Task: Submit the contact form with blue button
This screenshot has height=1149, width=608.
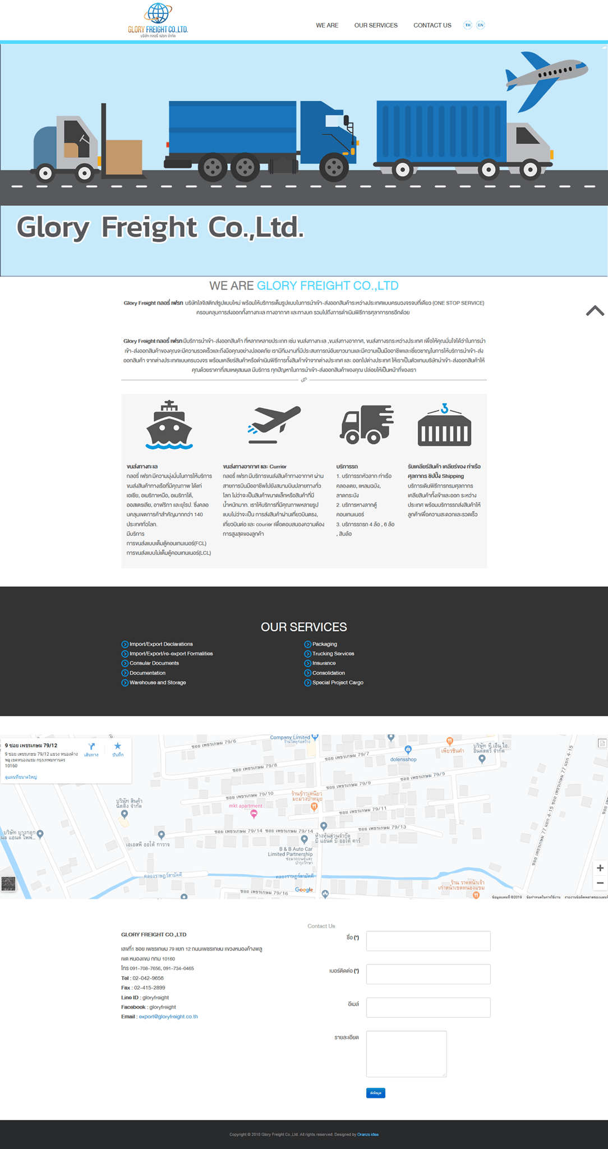Action: coord(376,1093)
